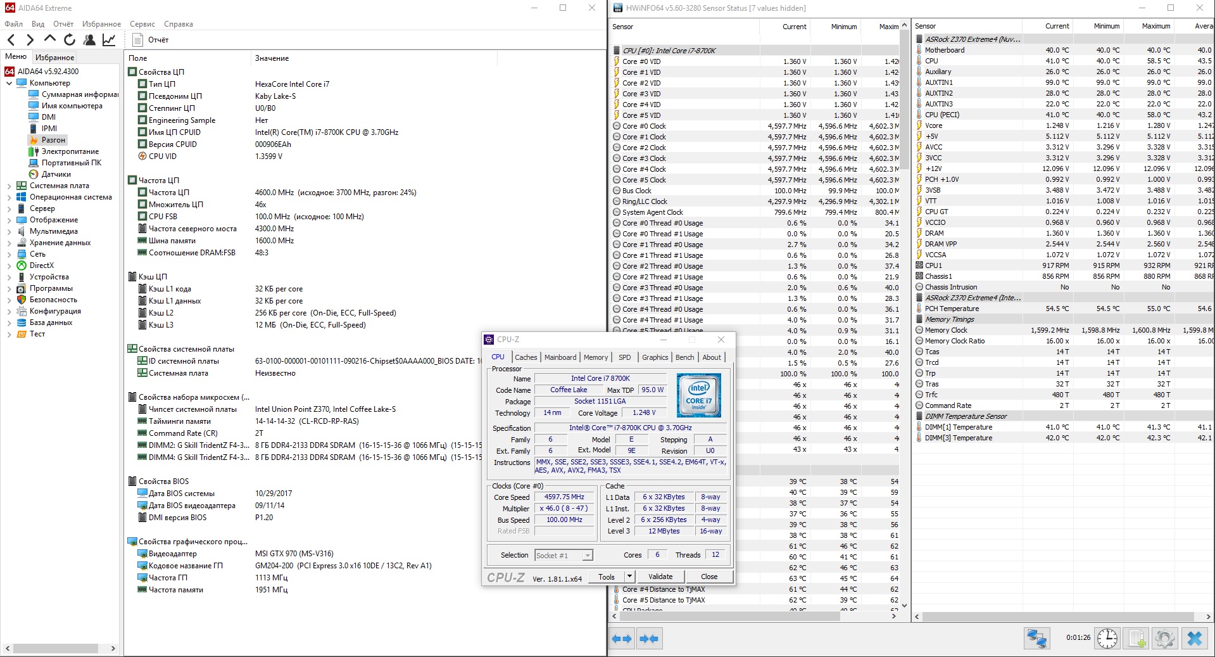This screenshot has height=657, width=1215.
Task: Start HWiNFO logging with sheet-plus icon
Action: point(1137,639)
